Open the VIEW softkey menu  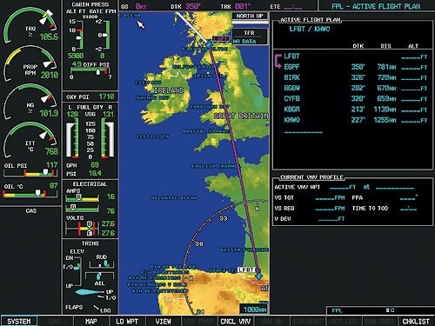tap(164, 321)
